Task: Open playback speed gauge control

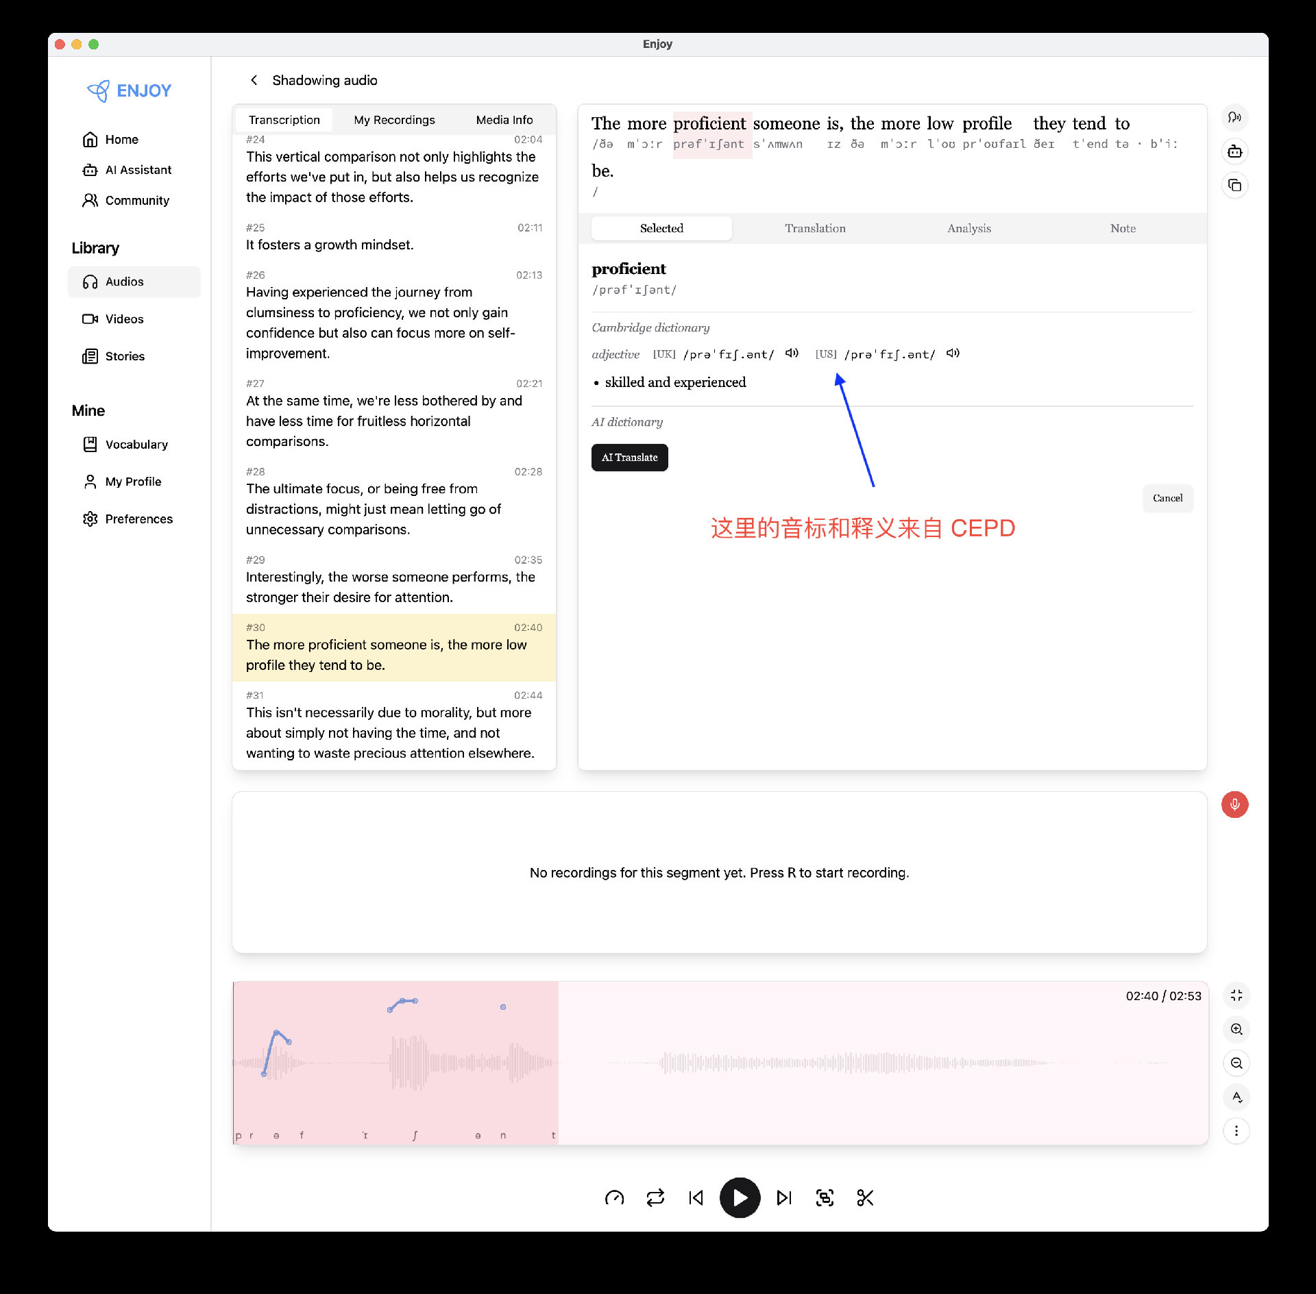Action: tap(614, 1197)
